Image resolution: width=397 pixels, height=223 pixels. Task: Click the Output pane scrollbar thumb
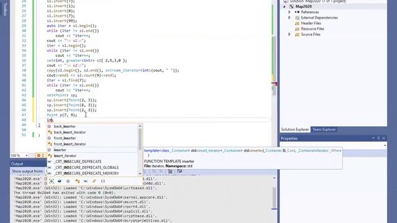pyautogui.click(x=274, y=198)
